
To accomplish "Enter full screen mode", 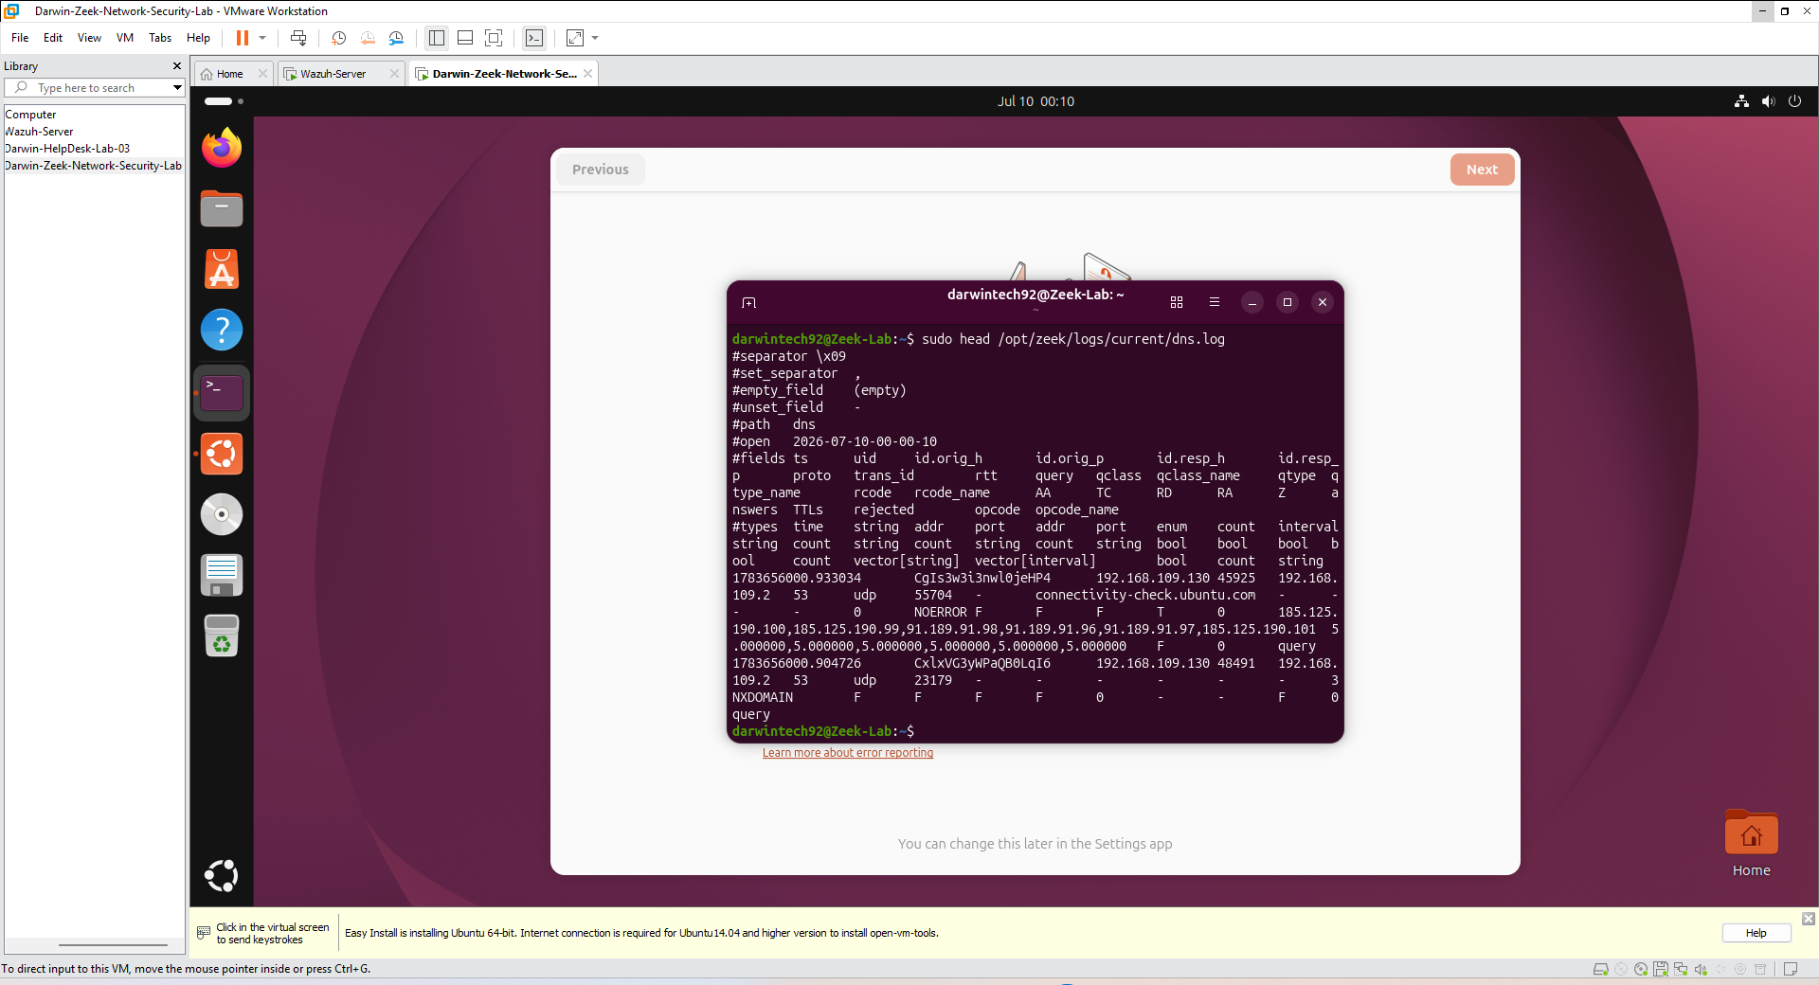I will coord(494,38).
